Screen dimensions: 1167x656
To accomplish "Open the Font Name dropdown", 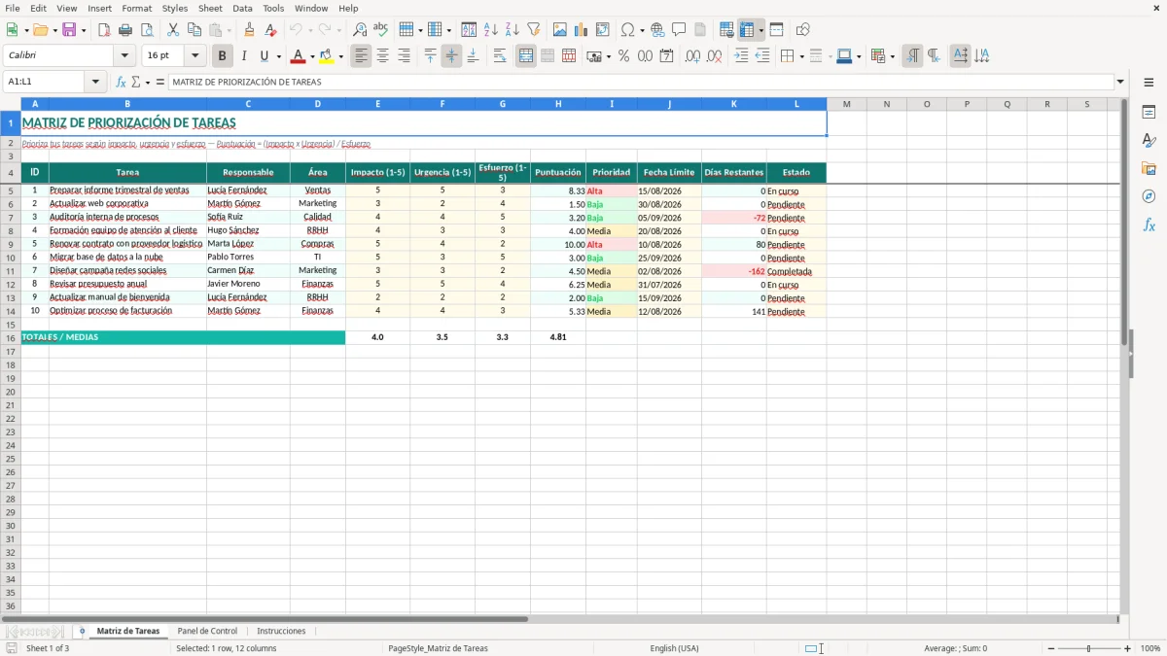I will click(124, 56).
